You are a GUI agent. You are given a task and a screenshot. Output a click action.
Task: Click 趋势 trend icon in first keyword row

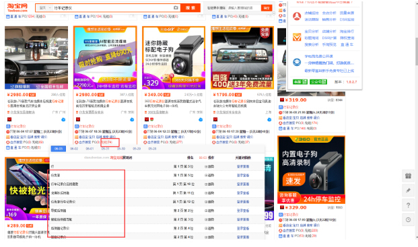[x=209, y=166]
